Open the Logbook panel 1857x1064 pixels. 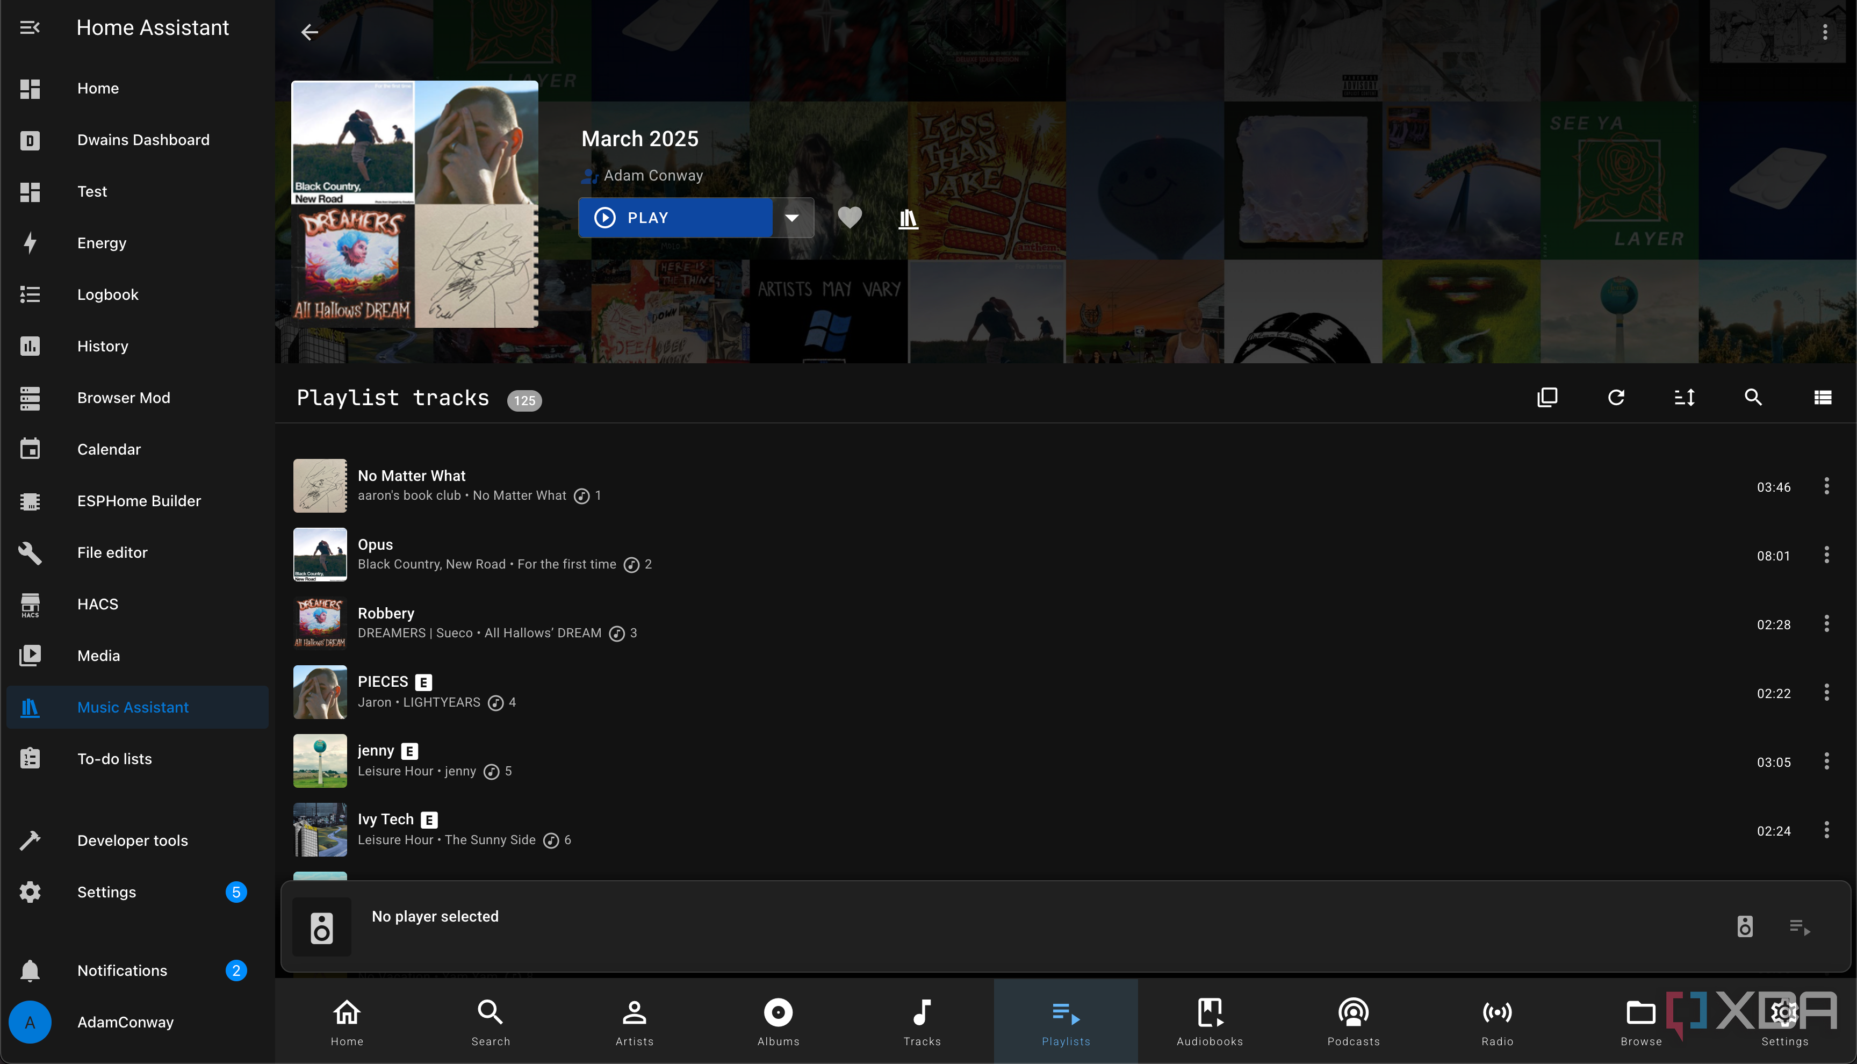138,294
